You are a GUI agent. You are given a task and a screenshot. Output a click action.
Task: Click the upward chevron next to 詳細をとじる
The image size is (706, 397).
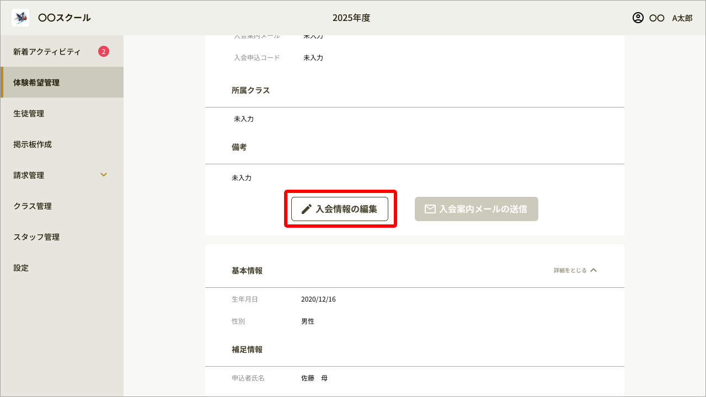[593, 270]
